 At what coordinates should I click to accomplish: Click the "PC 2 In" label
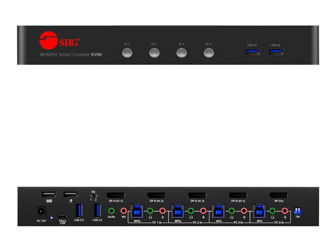198,222
